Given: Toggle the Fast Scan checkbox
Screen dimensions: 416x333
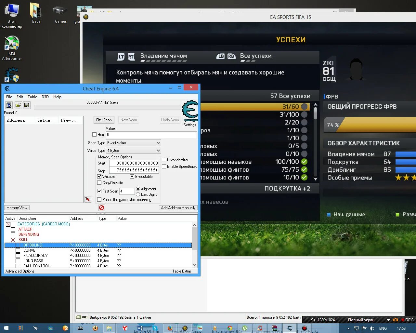Looking at the screenshot, I should coord(99,191).
